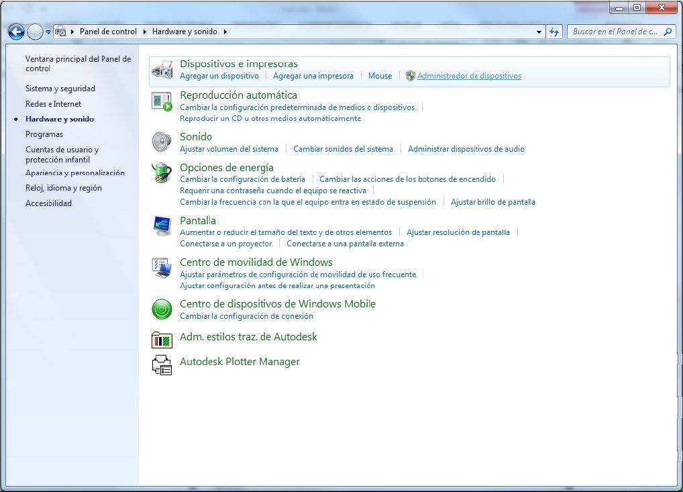The image size is (683, 492).
Task: Click Ajustar volumen del sistema
Action: (x=229, y=149)
